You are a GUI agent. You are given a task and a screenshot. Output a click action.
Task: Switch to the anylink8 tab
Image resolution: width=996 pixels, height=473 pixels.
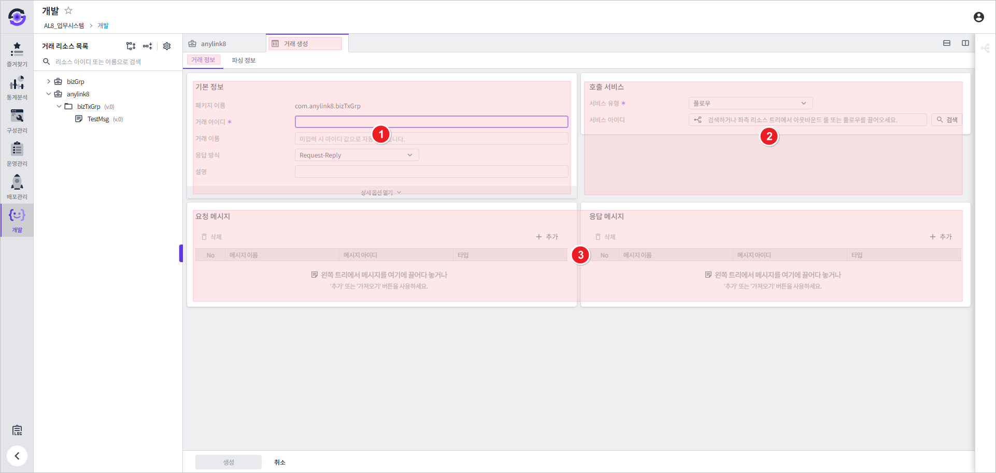click(224, 44)
